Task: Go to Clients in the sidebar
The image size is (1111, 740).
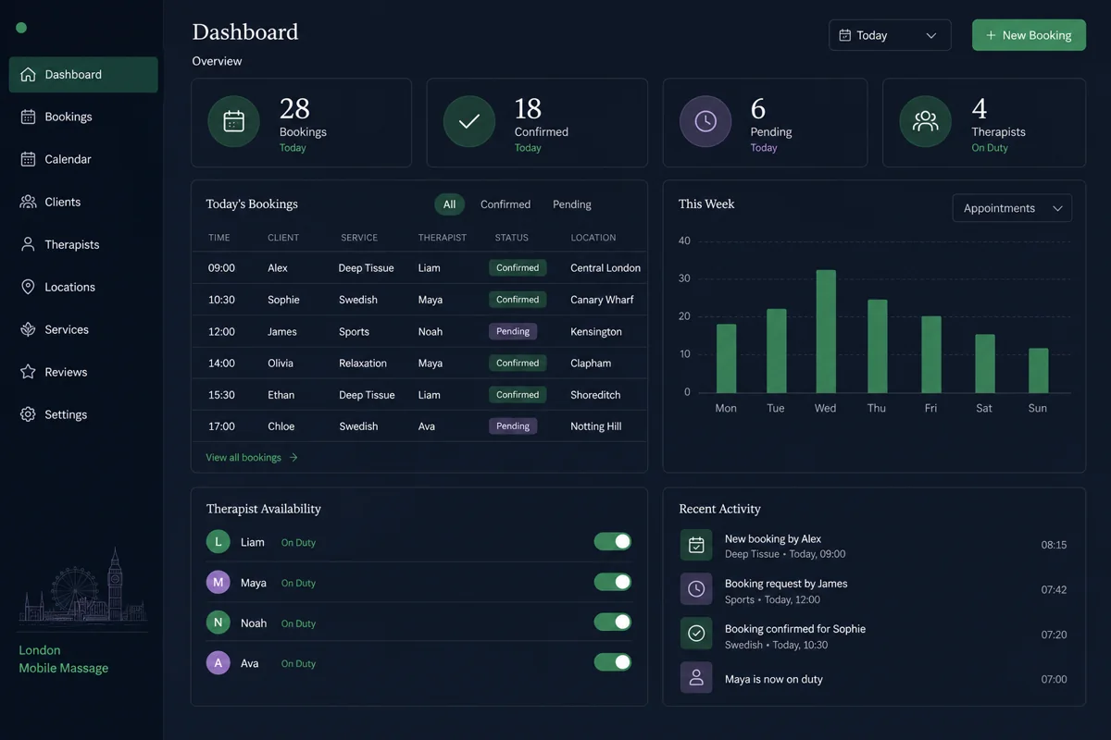Action: point(83,202)
